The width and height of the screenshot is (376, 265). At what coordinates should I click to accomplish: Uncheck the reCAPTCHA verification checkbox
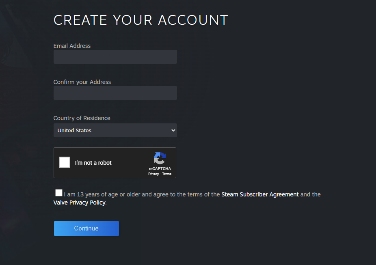click(64, 162)
